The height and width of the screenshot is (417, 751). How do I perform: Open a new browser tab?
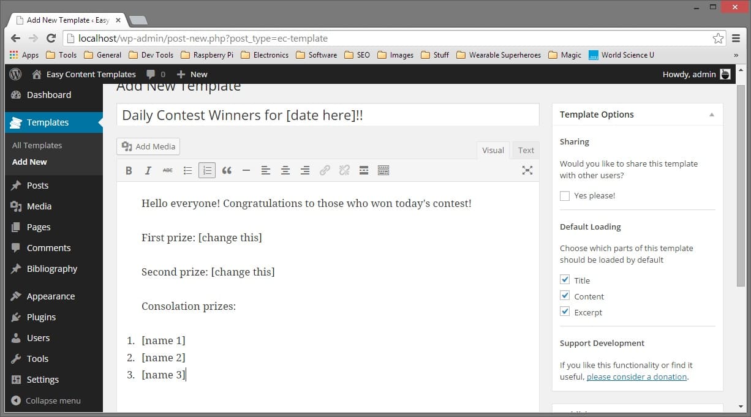pos(138,21)
